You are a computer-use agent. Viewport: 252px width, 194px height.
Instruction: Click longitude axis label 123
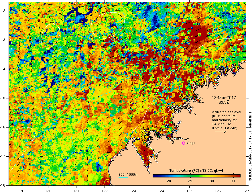pos(133,191)
